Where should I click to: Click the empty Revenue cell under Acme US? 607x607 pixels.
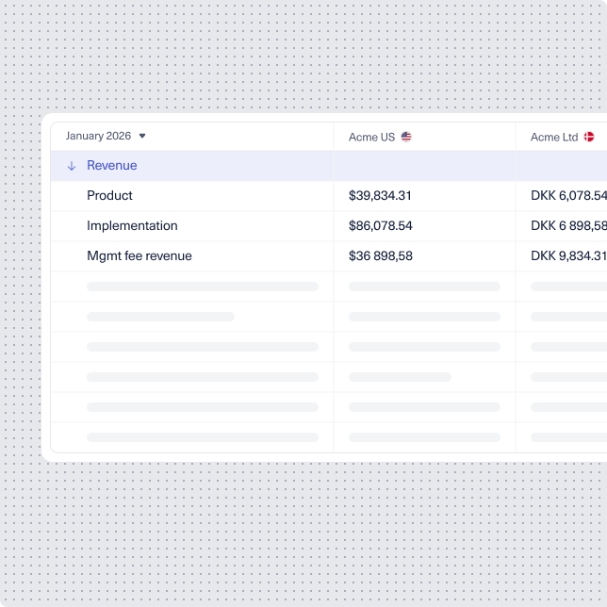coord(424,166)
